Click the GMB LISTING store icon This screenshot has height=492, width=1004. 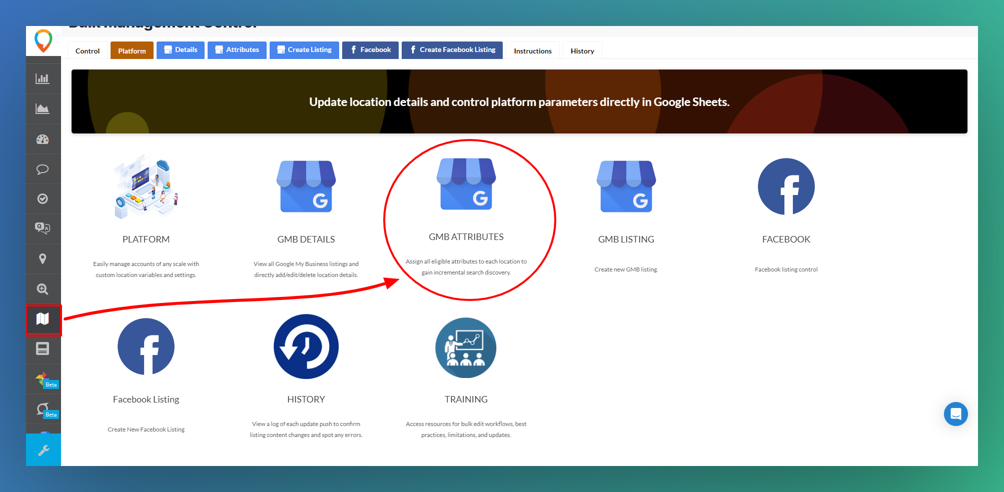626,186
